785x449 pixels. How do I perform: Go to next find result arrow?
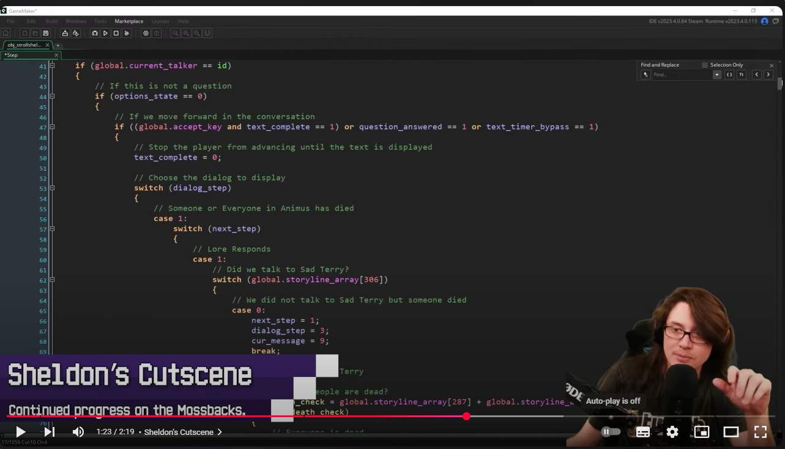(x=768, y=75)
